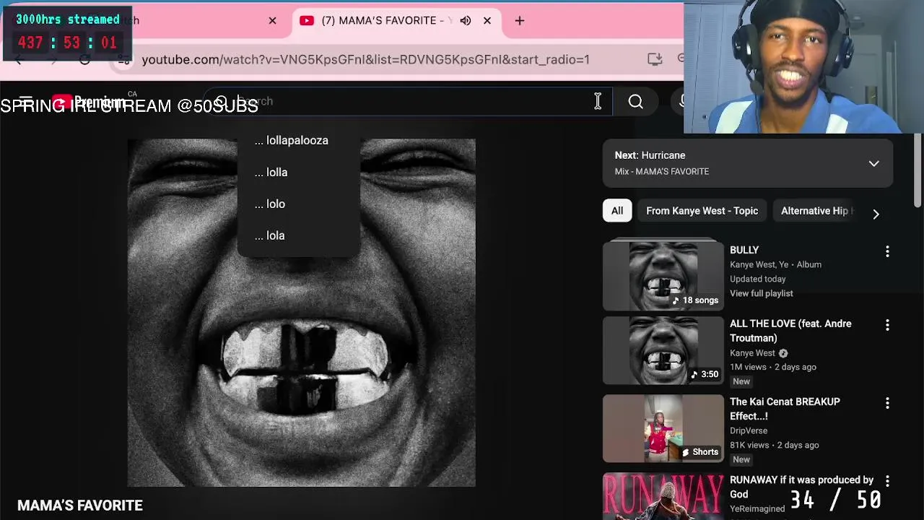Open ALL THE LOVE (feat. Andre Troutman) title
The image size is (924, 520).
(790, 331)
